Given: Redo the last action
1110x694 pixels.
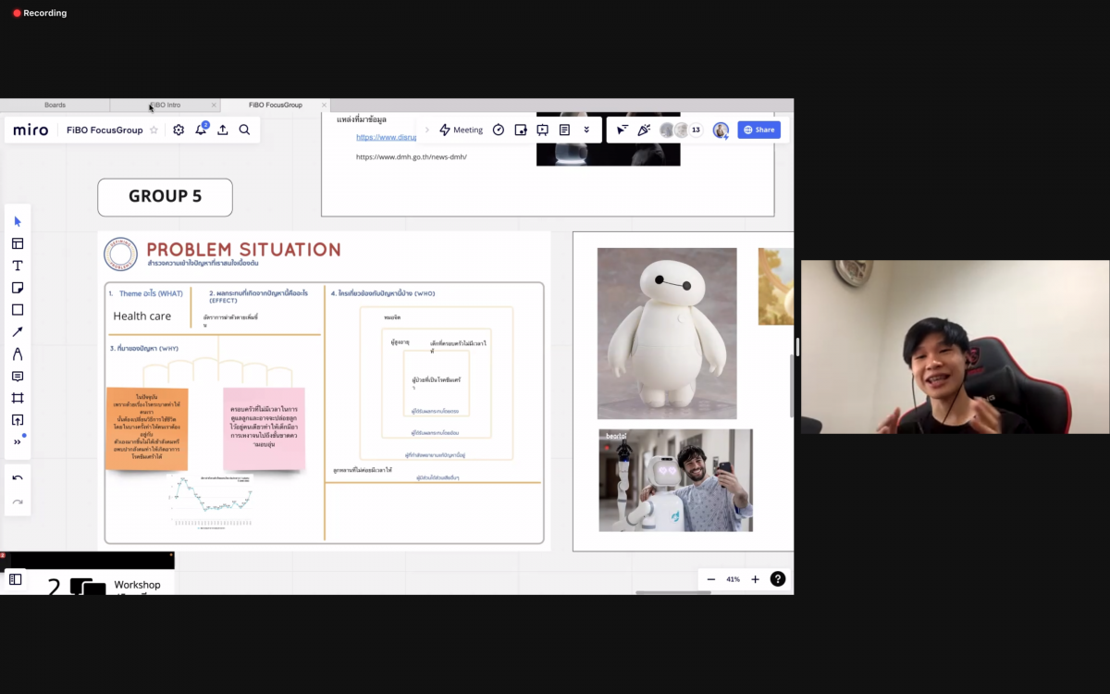Looking at the screenshot, I should click(x=17, y=502).
